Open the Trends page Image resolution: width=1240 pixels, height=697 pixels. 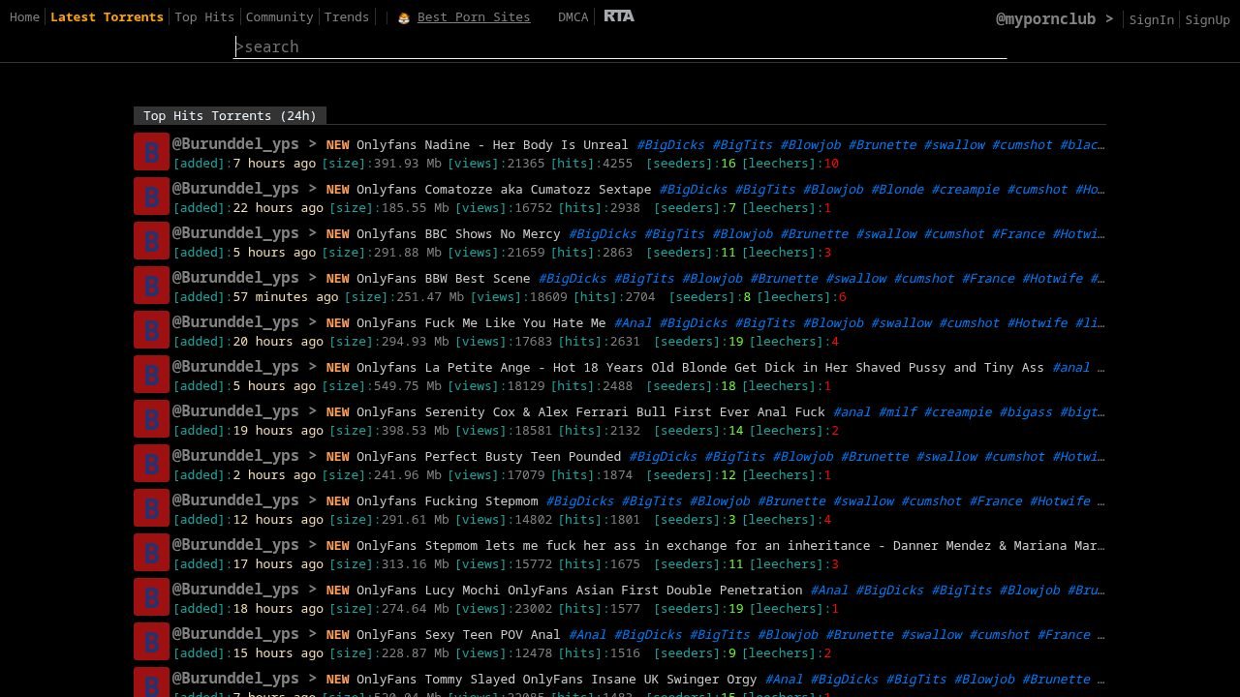tap(347, 17)
